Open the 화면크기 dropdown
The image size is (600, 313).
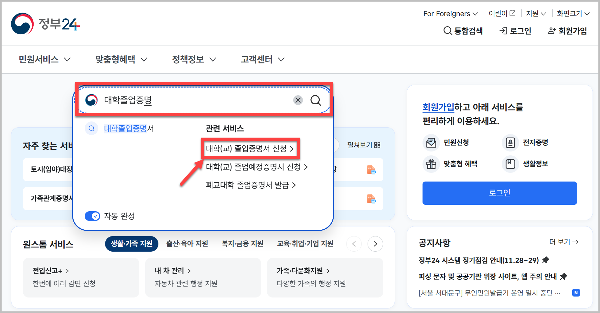pyautogui.click(x=573, y=14)
